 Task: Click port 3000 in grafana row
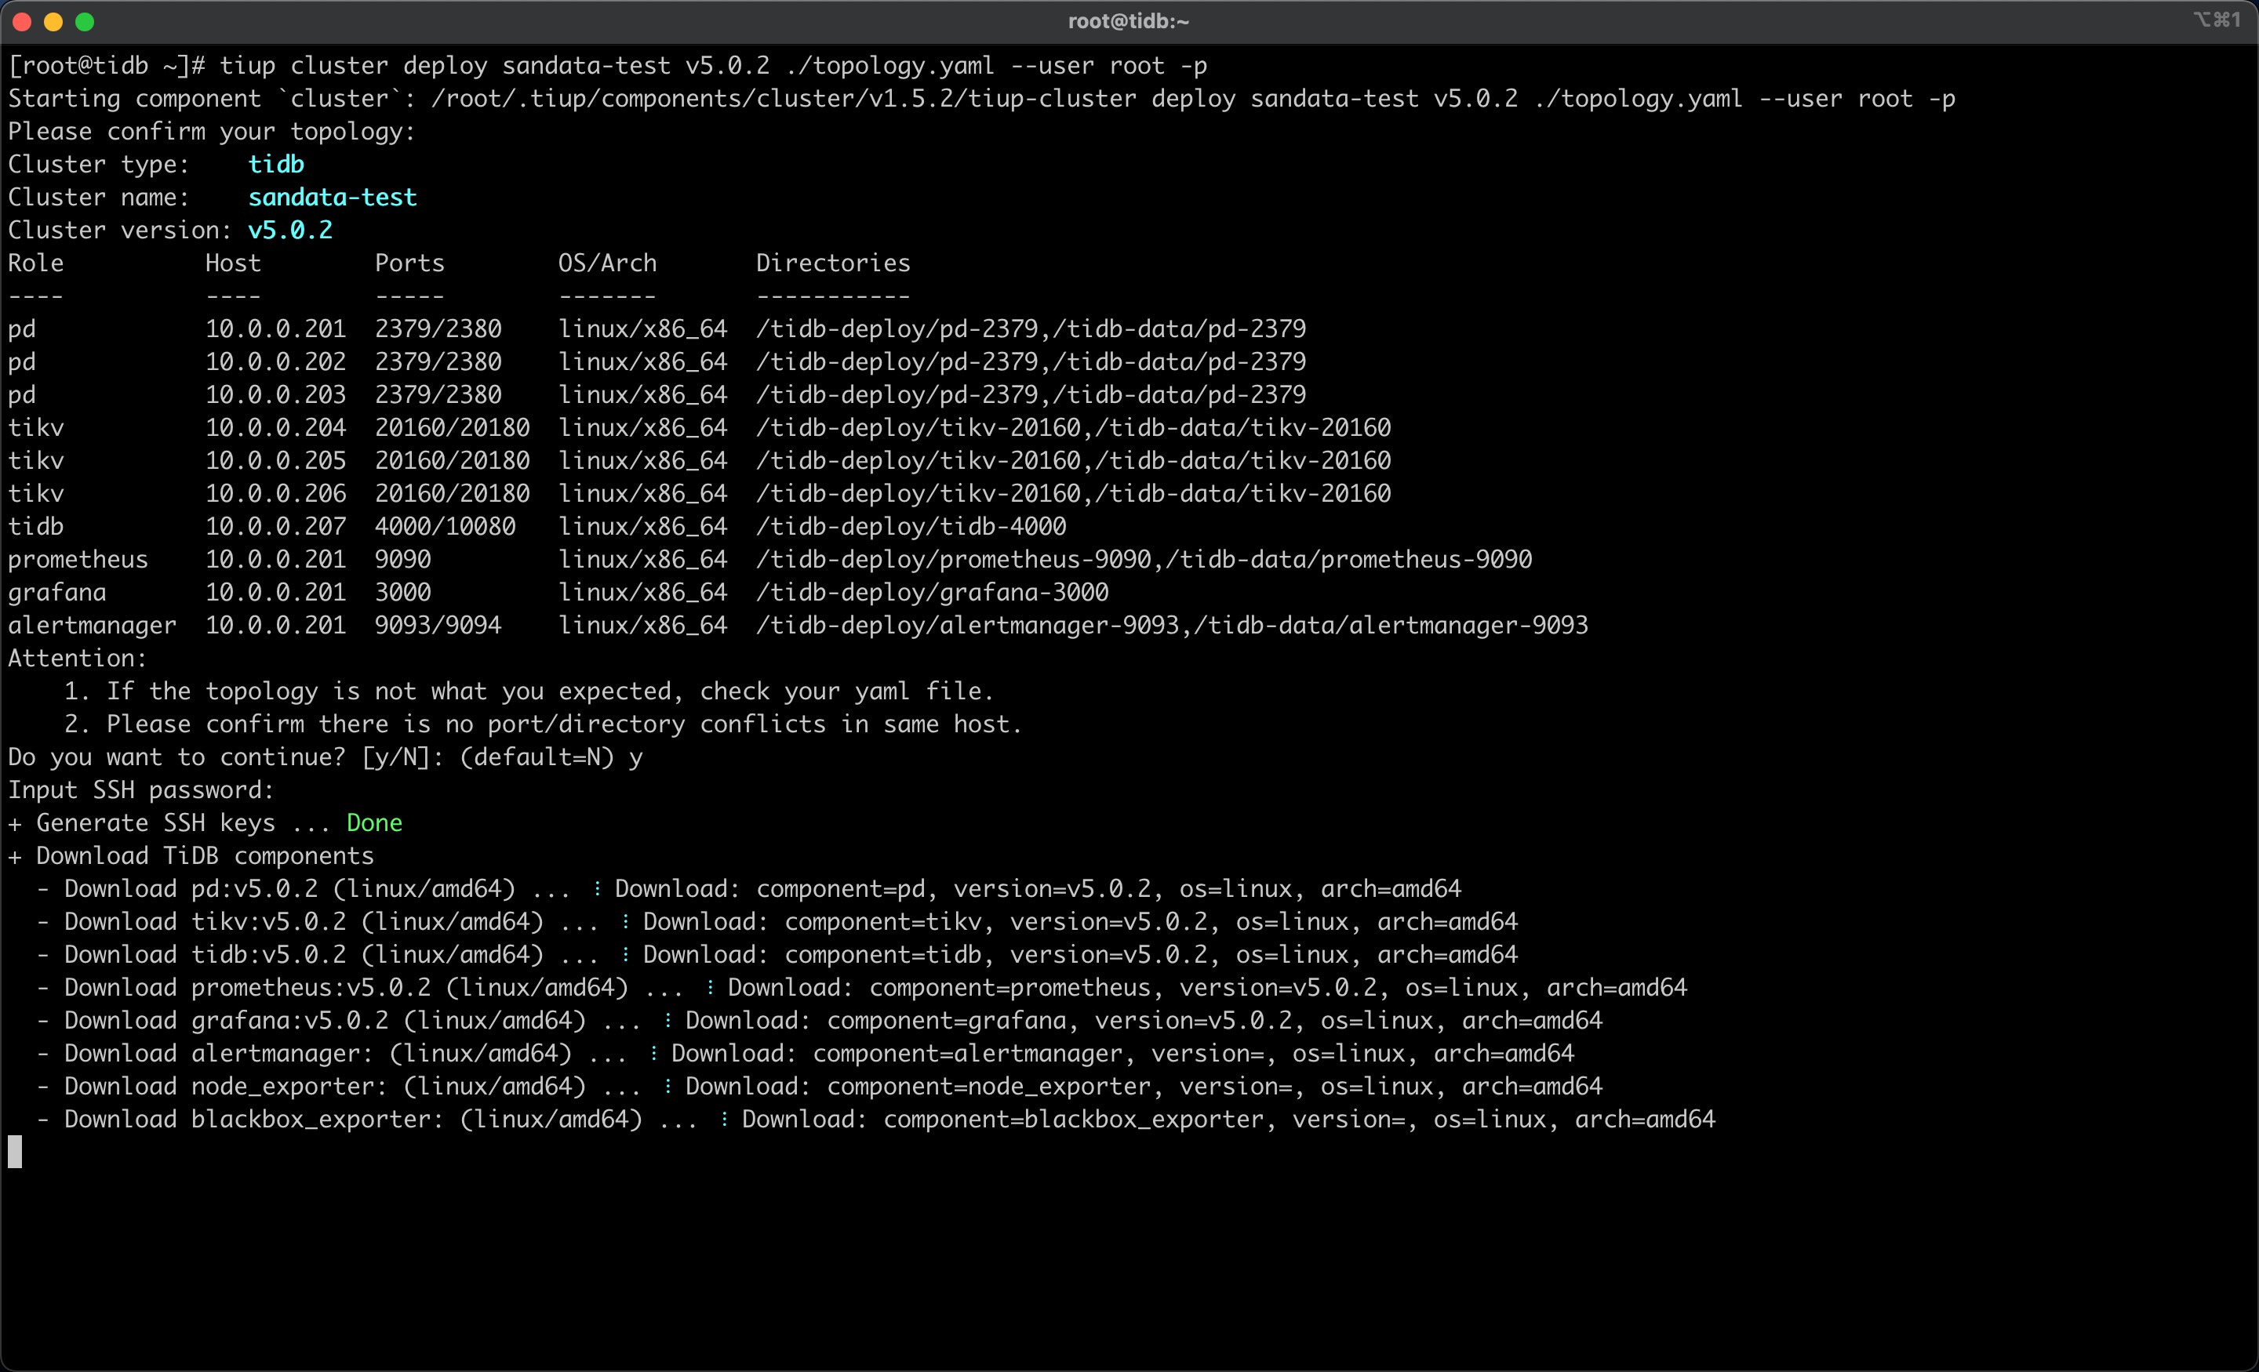[403, 593]
